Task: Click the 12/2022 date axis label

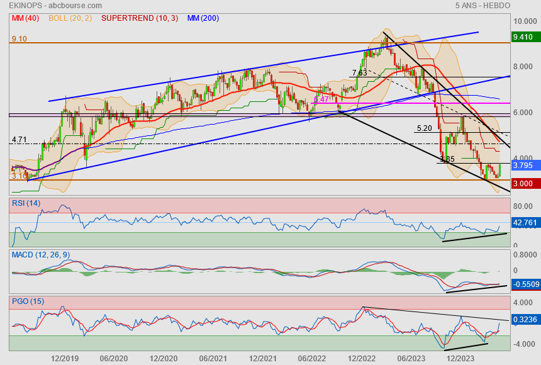Action: pos(362,359)
